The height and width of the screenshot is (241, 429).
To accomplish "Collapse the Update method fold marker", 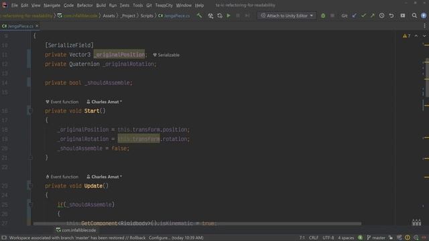I will pyautogui.click(x=30, y=186).
